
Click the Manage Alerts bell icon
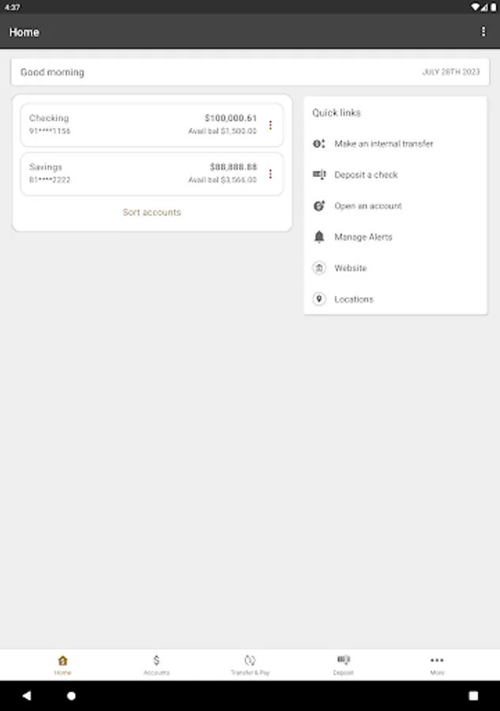(x=319, y=237)
